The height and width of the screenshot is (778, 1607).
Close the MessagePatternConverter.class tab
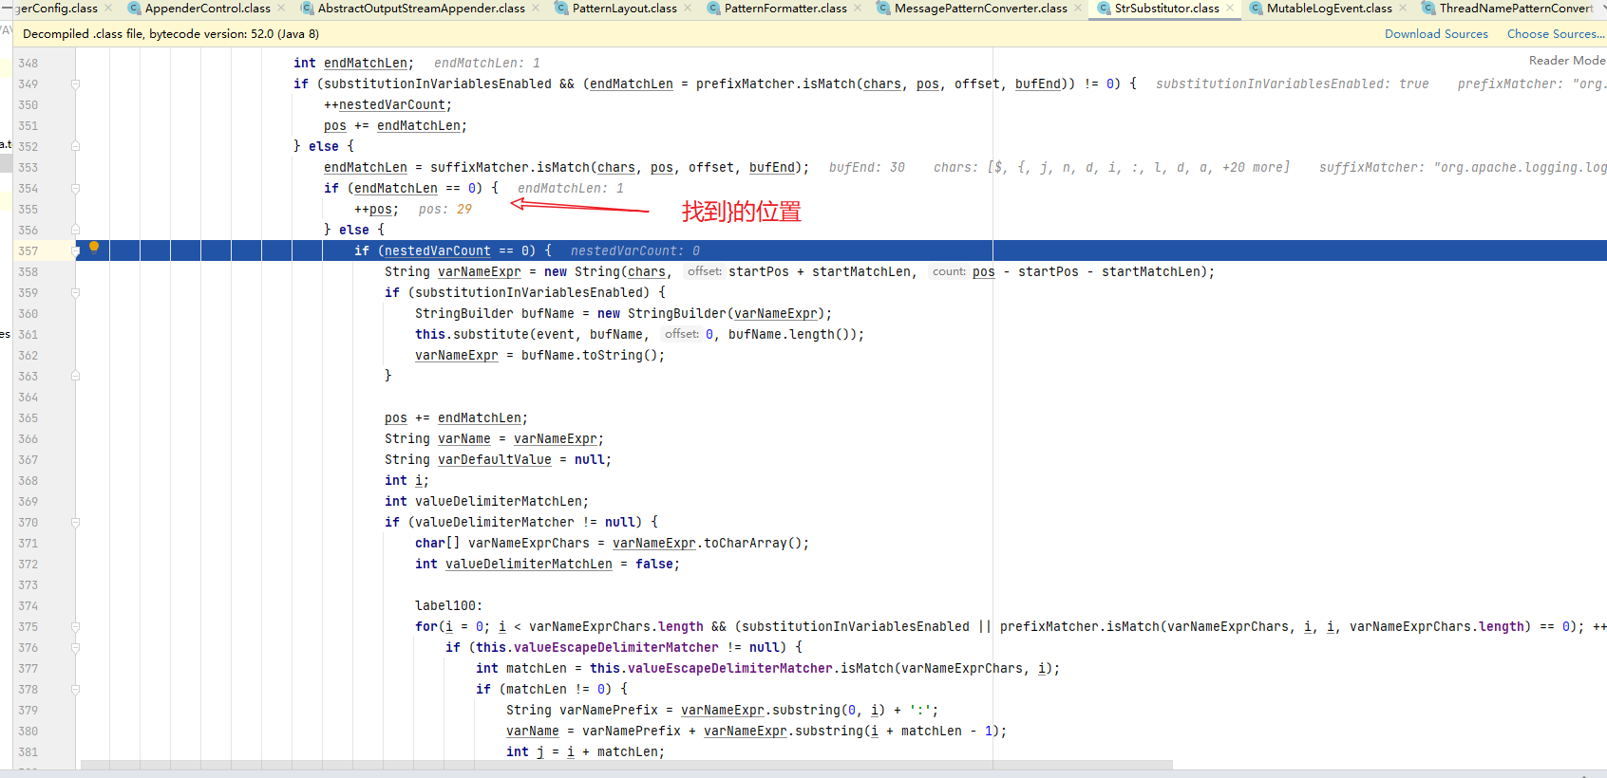click(x=1078, y=9)
